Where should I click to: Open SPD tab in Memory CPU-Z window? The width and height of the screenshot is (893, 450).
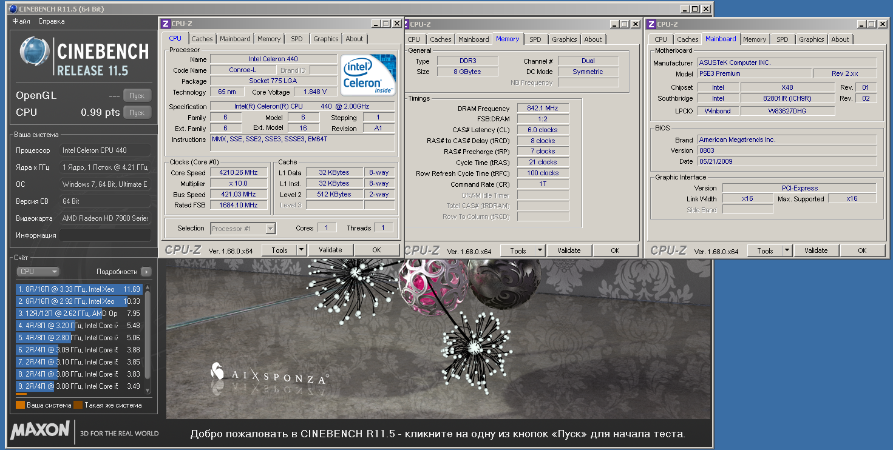535,39
